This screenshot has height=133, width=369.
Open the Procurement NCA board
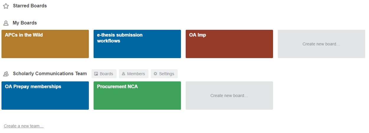point(137,96)
